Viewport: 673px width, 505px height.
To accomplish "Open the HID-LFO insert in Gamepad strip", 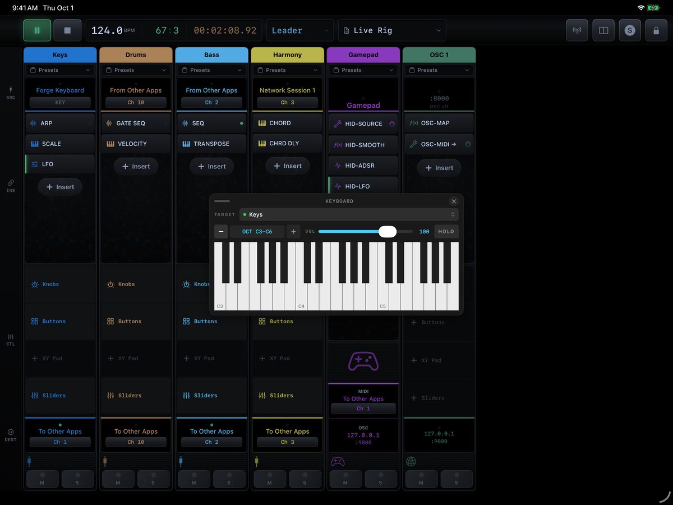I will [363, 186].
